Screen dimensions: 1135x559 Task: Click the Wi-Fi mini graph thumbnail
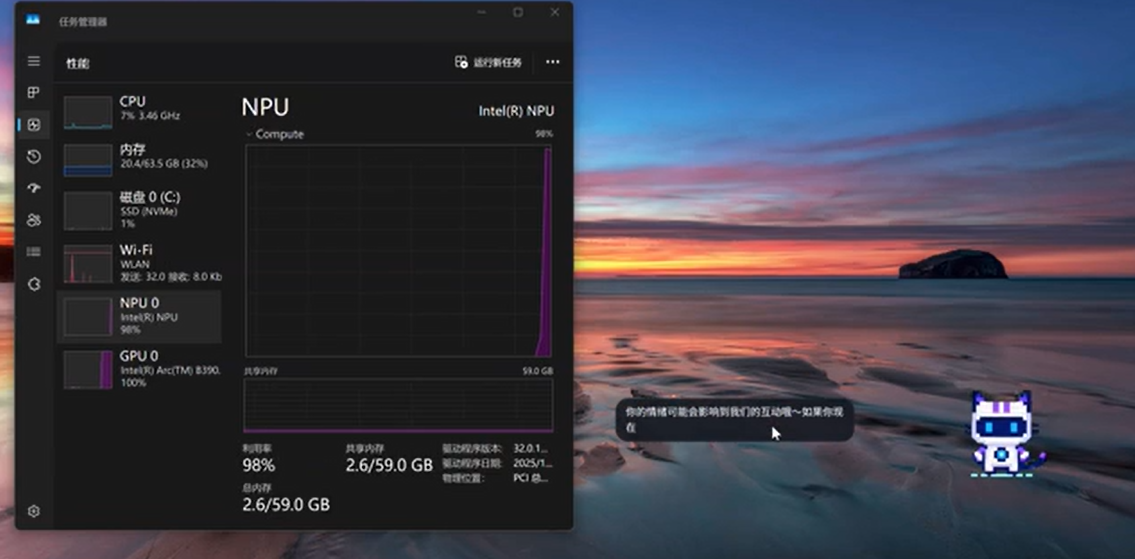88,263
